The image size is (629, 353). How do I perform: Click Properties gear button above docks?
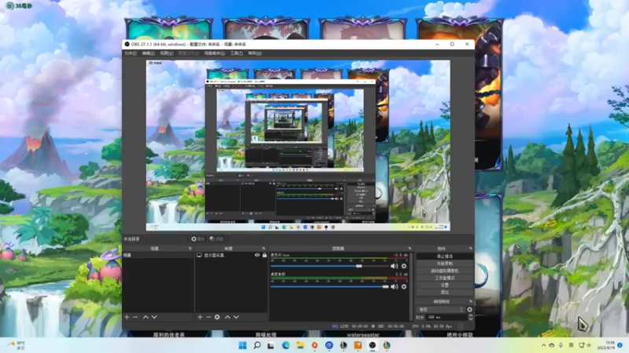click(197, 239)
